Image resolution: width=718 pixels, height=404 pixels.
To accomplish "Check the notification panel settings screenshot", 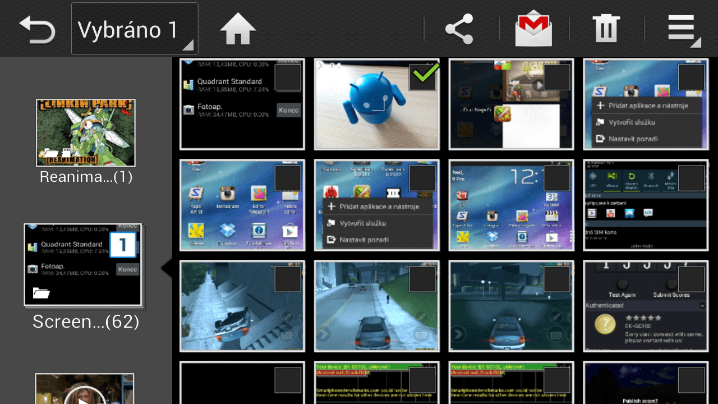I will [x=692, y=178].
